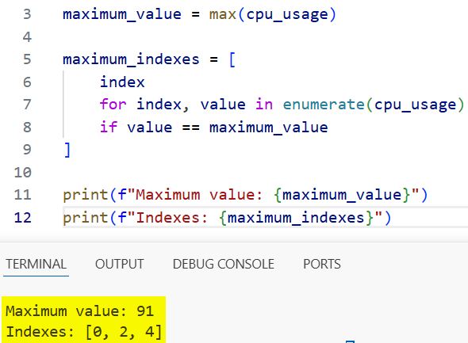Click cpu_usage argument on line 7
Viewport: 468px width, 343px height.
tap(415, 105)
